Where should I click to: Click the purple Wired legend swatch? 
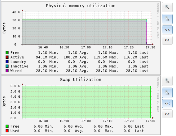coord(7,71)
